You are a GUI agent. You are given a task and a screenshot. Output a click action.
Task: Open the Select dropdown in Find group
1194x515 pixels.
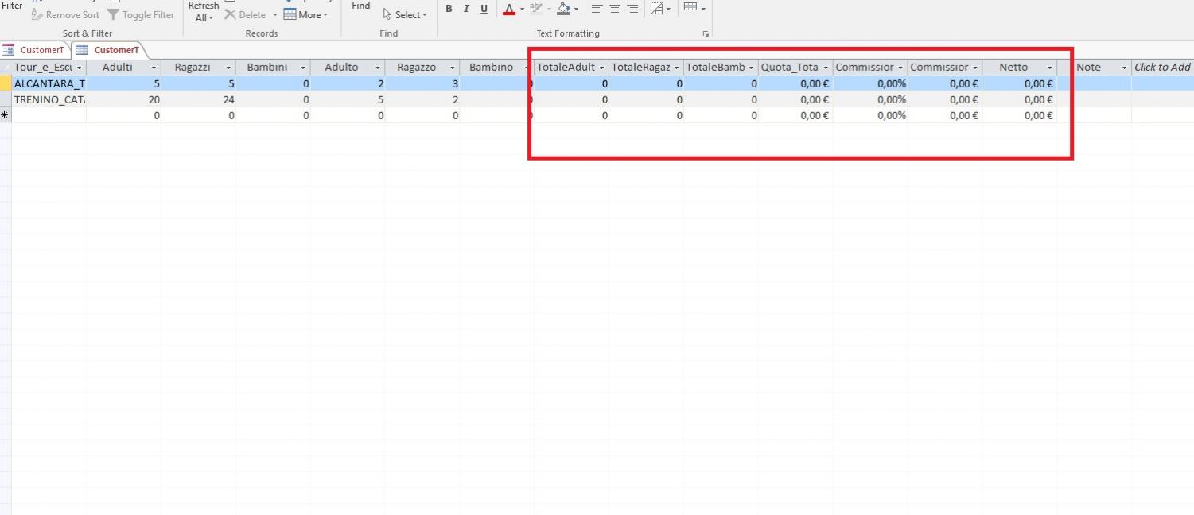tap(405, 15)
